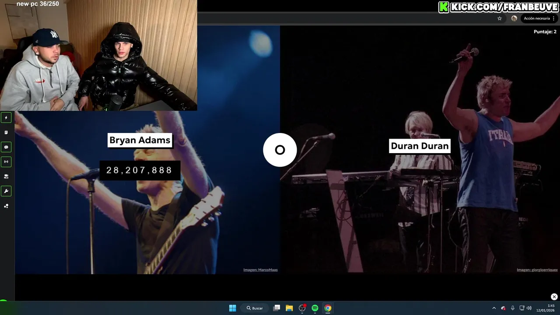Screen dimensions: 560x315
Task: Click the 'Acción necesaria' browser button
Action: pyautogui.click(x=536, y=18)
